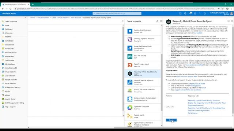Maximize the Kaspersky agent blade
Image resolution: width=234 pixels, height=131 pixels.
click(x=229, y=21)
